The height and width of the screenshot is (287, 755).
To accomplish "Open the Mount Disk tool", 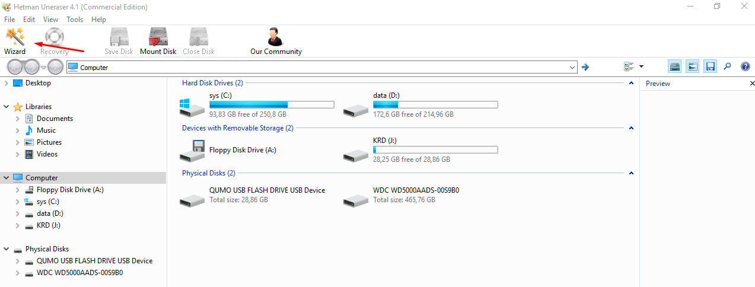I will [158, 41].
